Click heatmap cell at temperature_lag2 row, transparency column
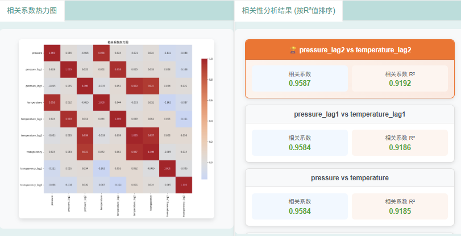The height and width of the screenshot is (236, 461). tap(151, 135)
